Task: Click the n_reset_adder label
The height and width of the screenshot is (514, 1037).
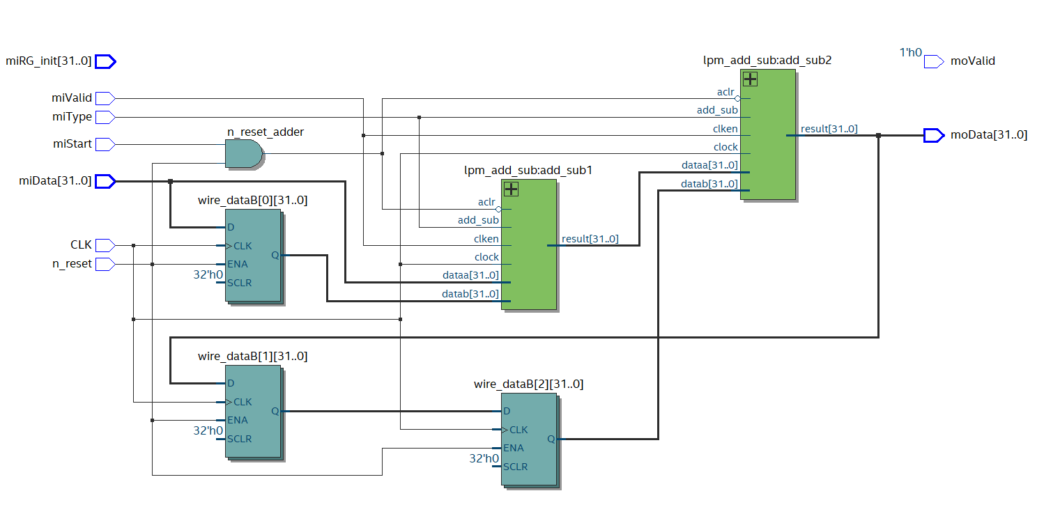Action: pyautogui.click(x=266, y=132)
